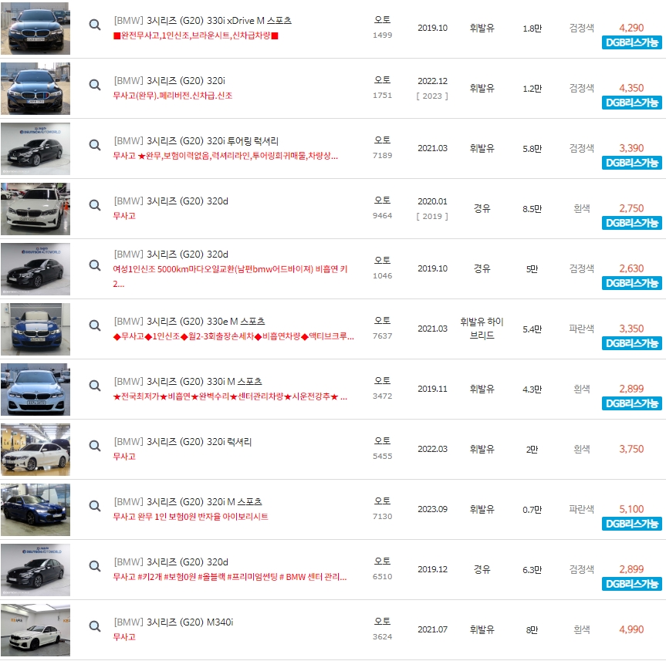Open photo of 320i 럭셔리 listing

point(35,450)
